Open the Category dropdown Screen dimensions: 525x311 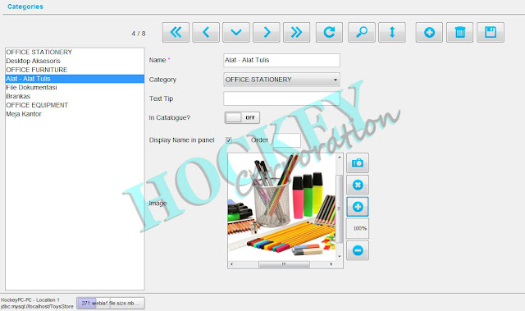click(x=281, y=80)
